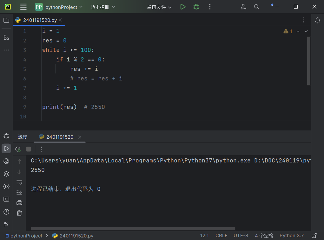Open the Debug tool window in sidebar
Viewport: 324px width, 240px height.
tap(6, 136)
